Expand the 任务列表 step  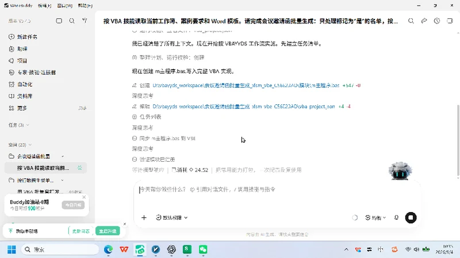(x=147, y=117)
